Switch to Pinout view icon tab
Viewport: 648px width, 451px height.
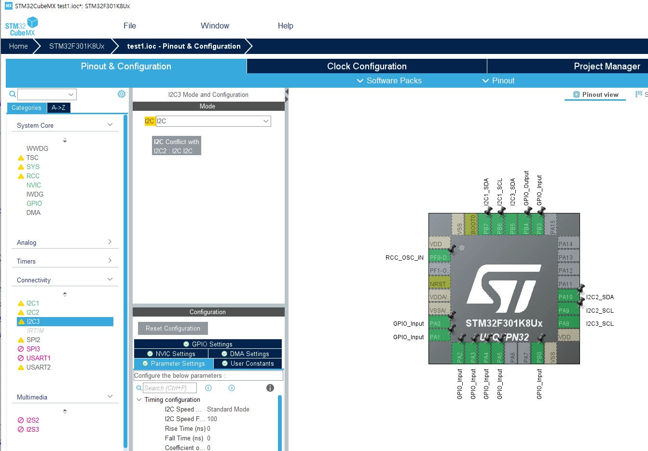tap(595, 94)
